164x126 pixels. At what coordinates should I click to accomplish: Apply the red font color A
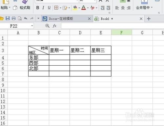click(x=84, y=8)
